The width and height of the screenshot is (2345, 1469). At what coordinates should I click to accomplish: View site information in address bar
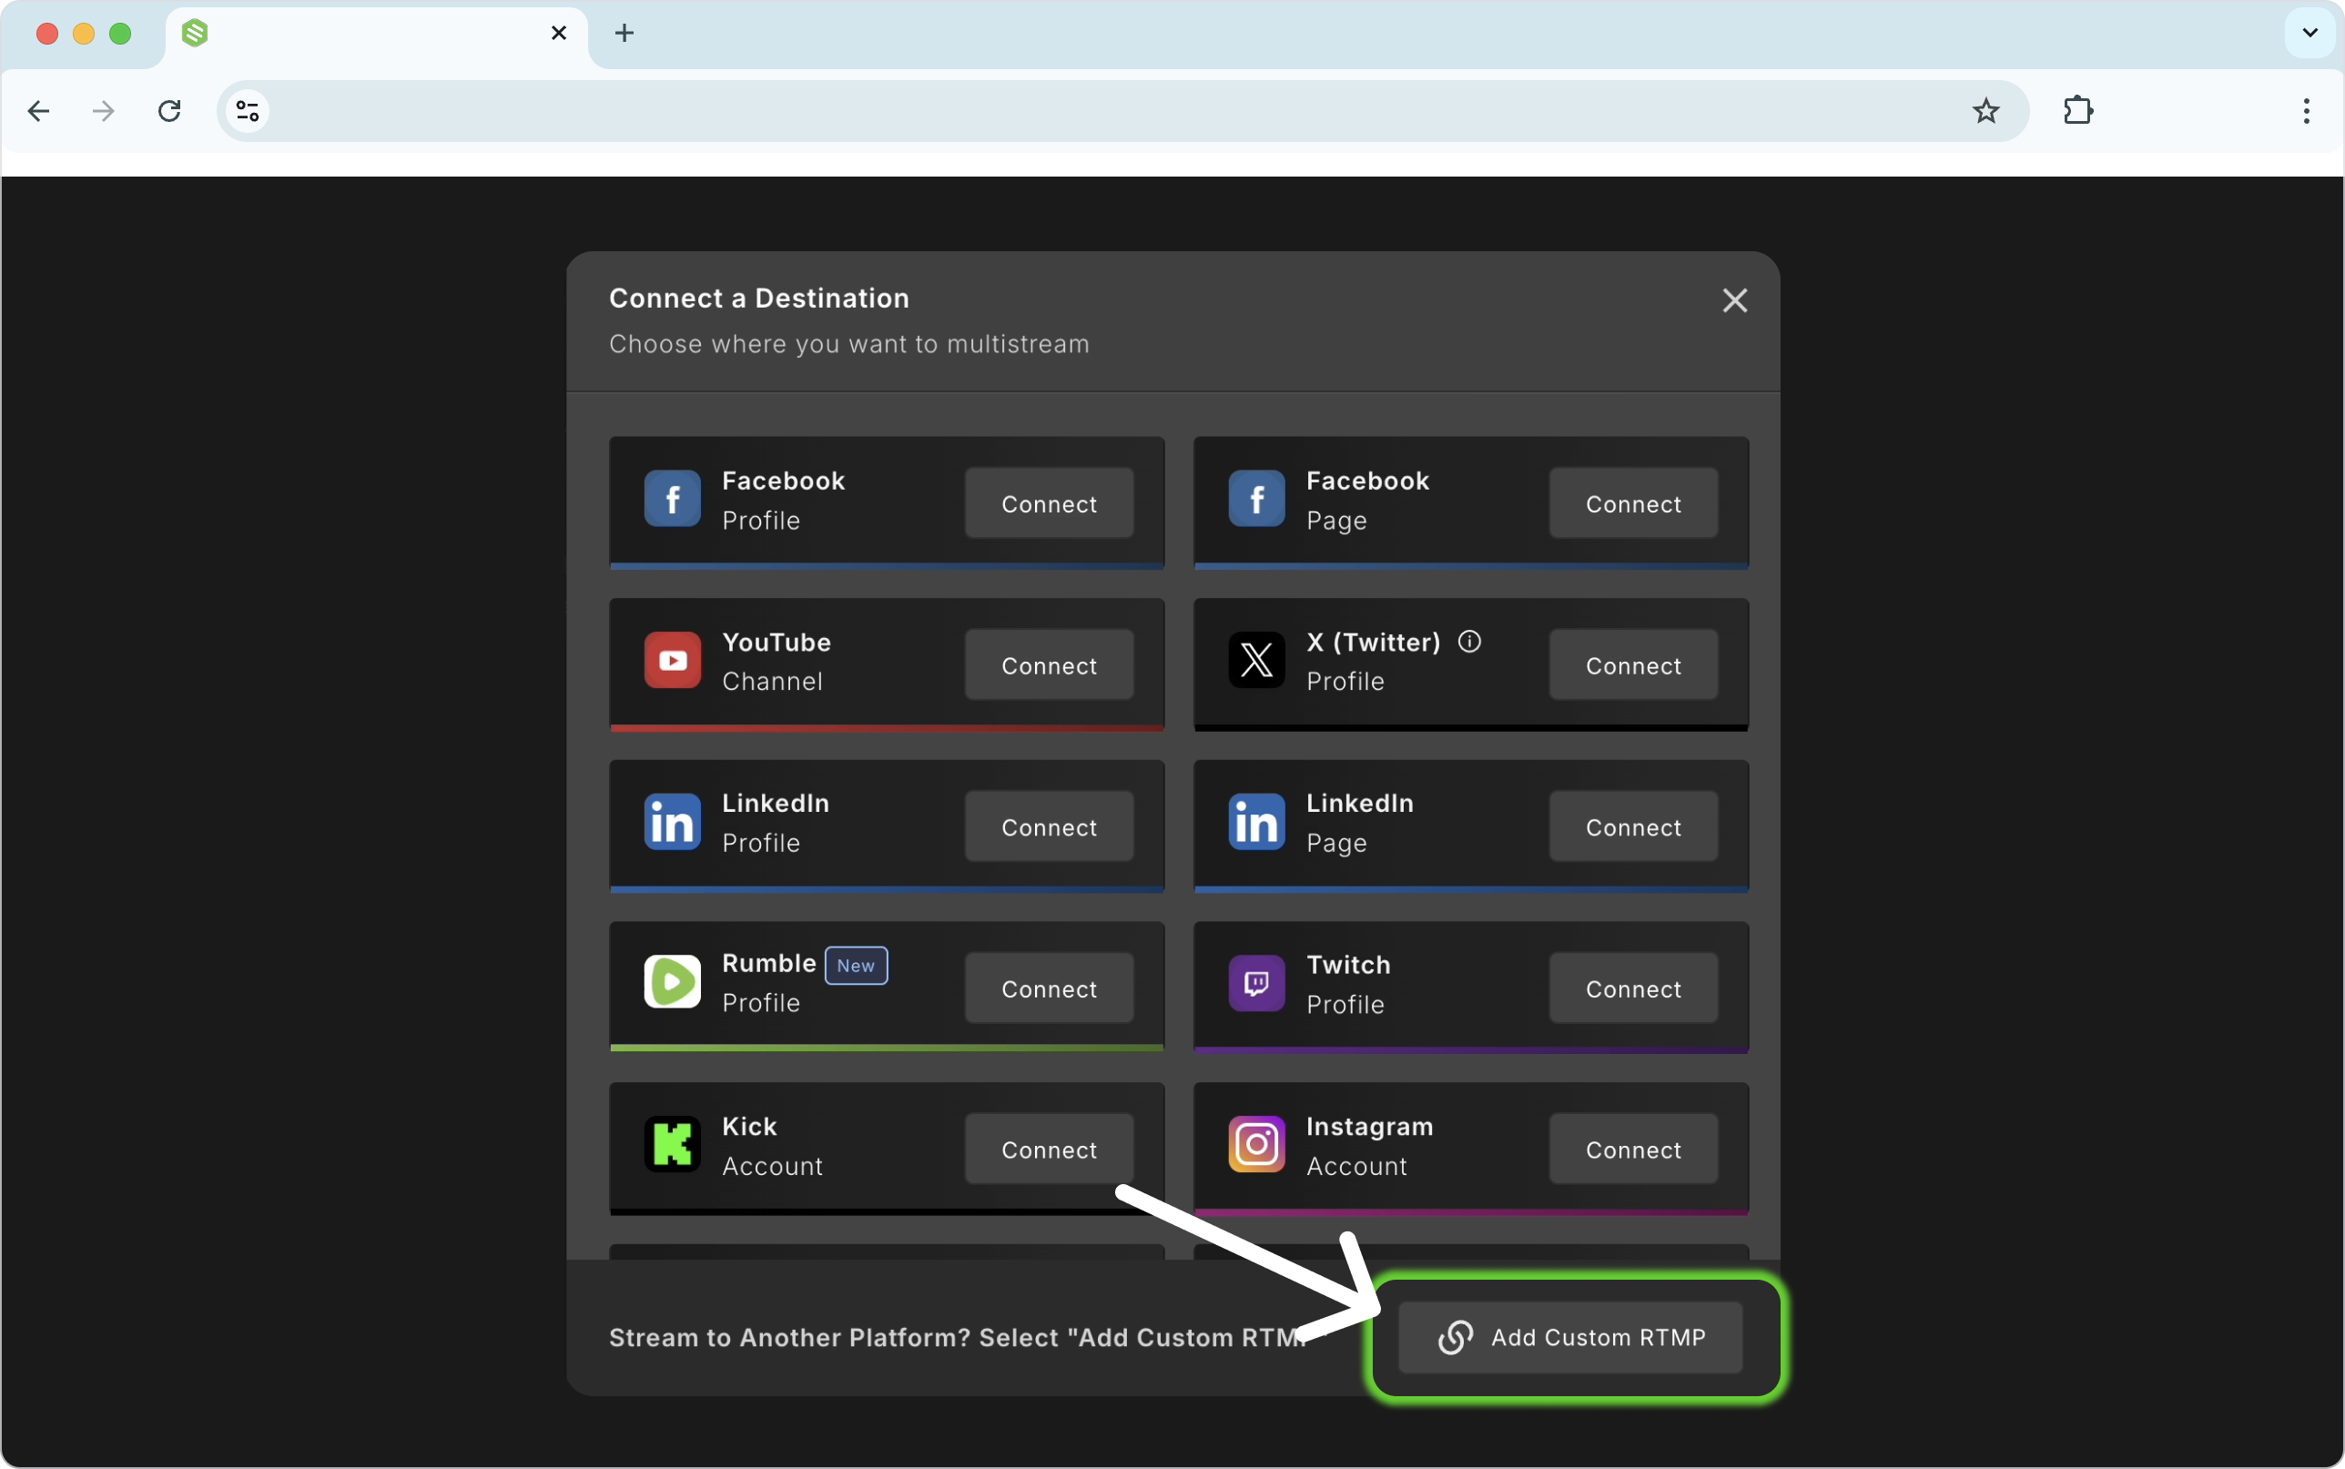(x=248, y=111)
